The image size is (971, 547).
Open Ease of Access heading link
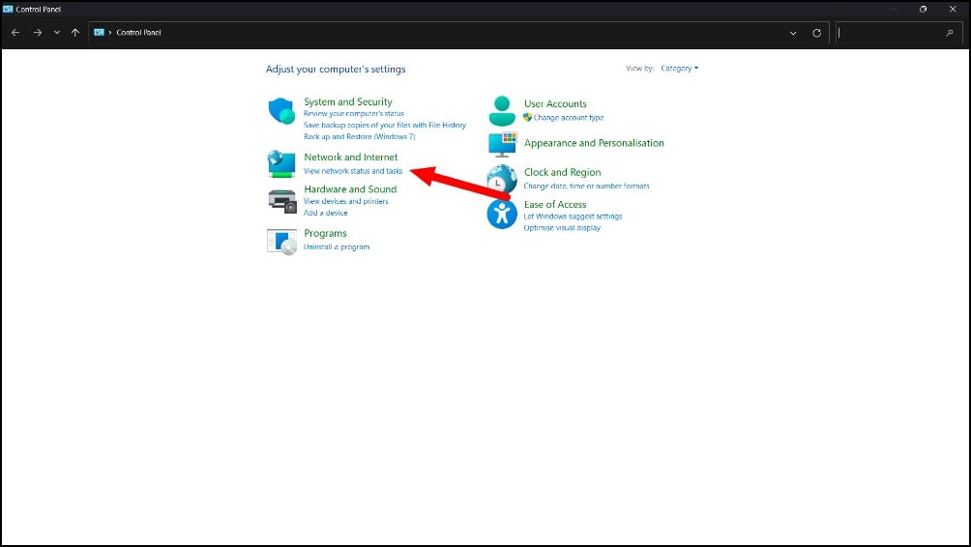click(555, 204)
